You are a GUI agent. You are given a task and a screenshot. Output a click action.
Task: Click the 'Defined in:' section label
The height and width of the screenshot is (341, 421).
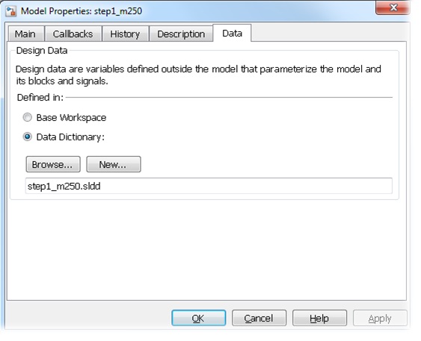tap(40, 97)
